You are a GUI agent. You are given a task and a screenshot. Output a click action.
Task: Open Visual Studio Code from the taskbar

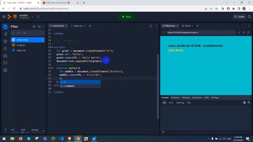pyautogui.click(x=61, y=138)
